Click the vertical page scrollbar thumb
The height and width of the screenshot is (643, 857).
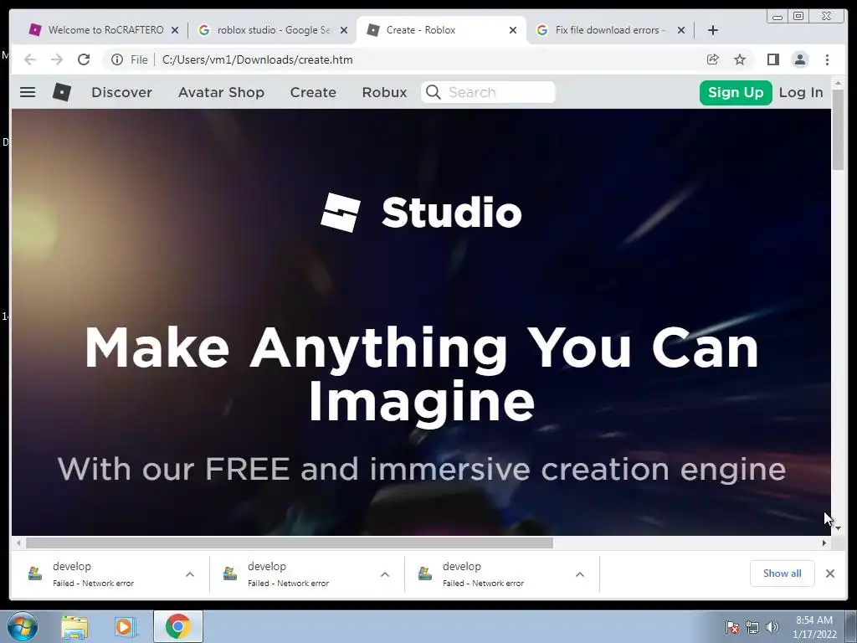(838, 130)
